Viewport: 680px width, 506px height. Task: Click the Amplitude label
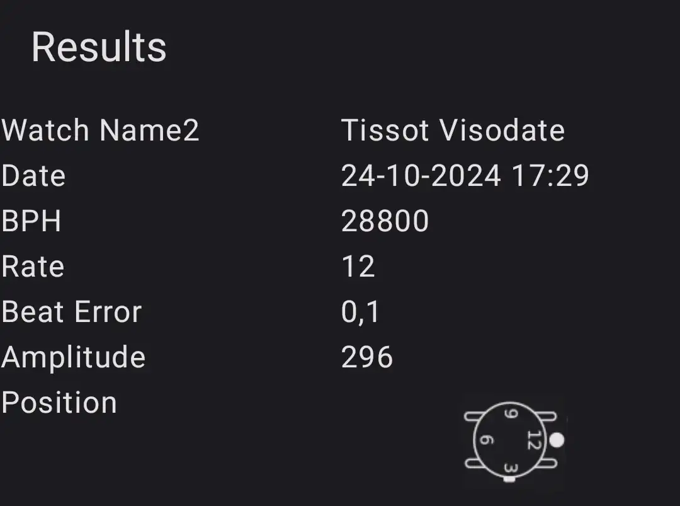pyautogui.click(x=73, y=357)
